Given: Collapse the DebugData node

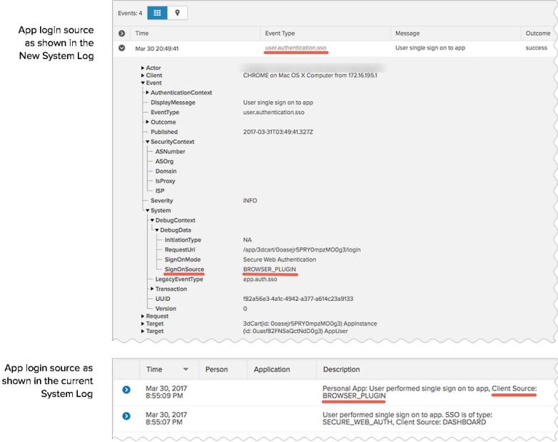Looking at the screenshot, I should [x=157, y=230].
